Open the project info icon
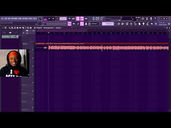Image resolution: width=171 pixels, height=128 pixels. tap(139, 24)
